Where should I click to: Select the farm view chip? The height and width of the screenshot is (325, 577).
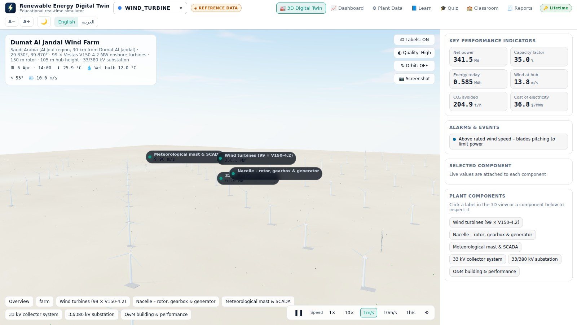click(45, 302)
